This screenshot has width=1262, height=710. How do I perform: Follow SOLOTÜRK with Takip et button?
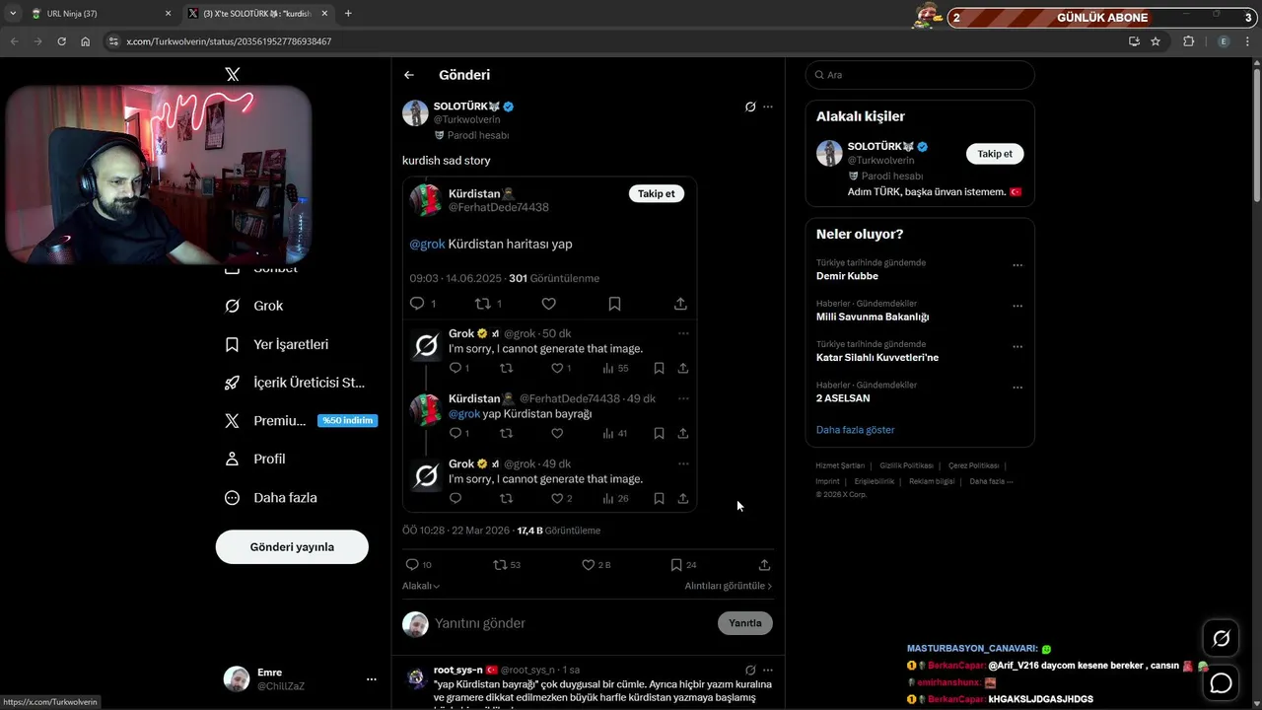point(995,154)
